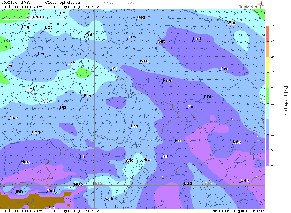Click the 'Erf' city label
The width and height of the screenshot is (291, 213).
click(x=12, y=66)
